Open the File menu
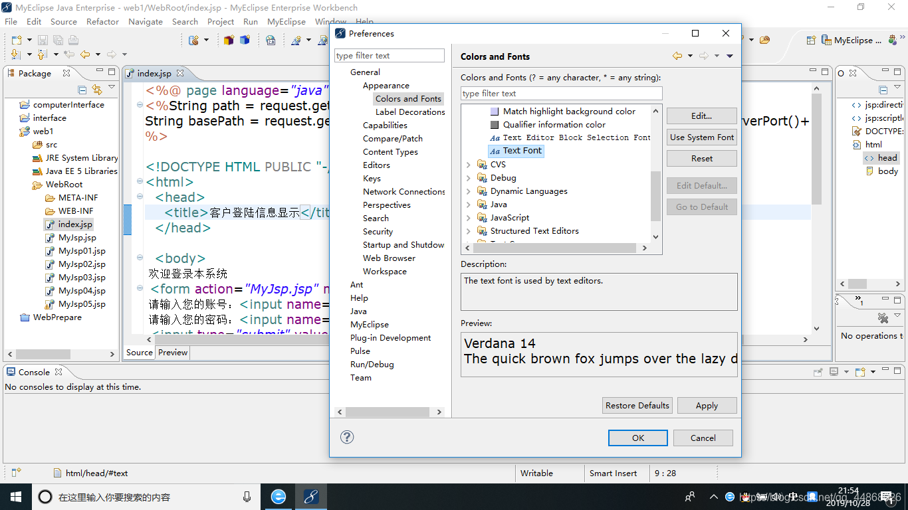Viewport: 908px width, 510px height. [11, 21]
